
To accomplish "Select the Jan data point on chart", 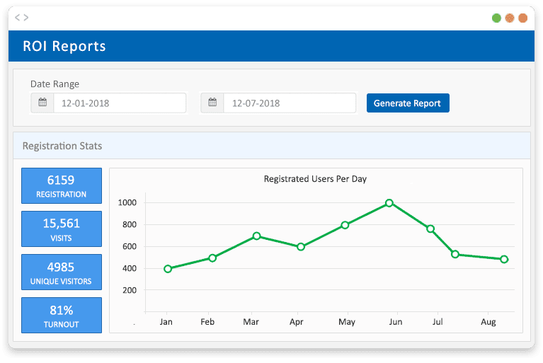I will pyautogui.click(x=168, y=269).
